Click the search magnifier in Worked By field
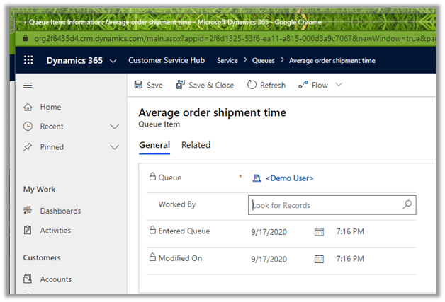Viewport: 445px width, 302px height. (407, 205)
